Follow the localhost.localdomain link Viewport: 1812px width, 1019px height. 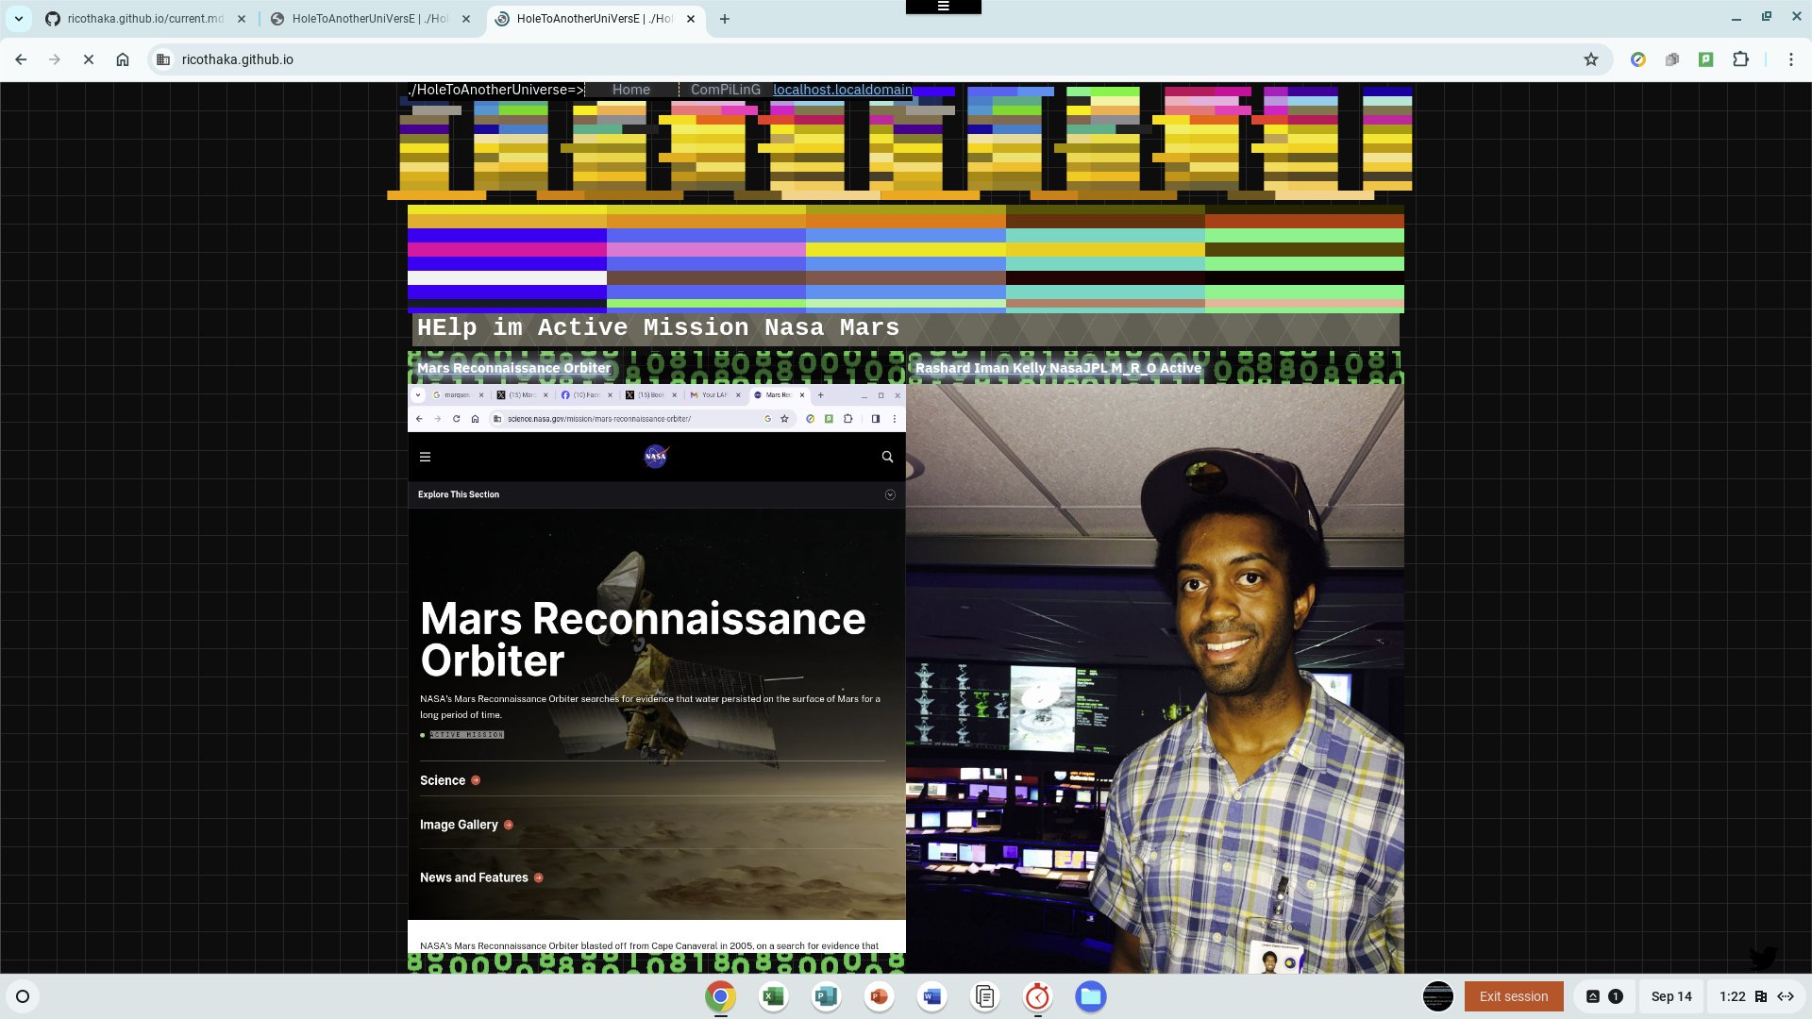pos(843,90)
